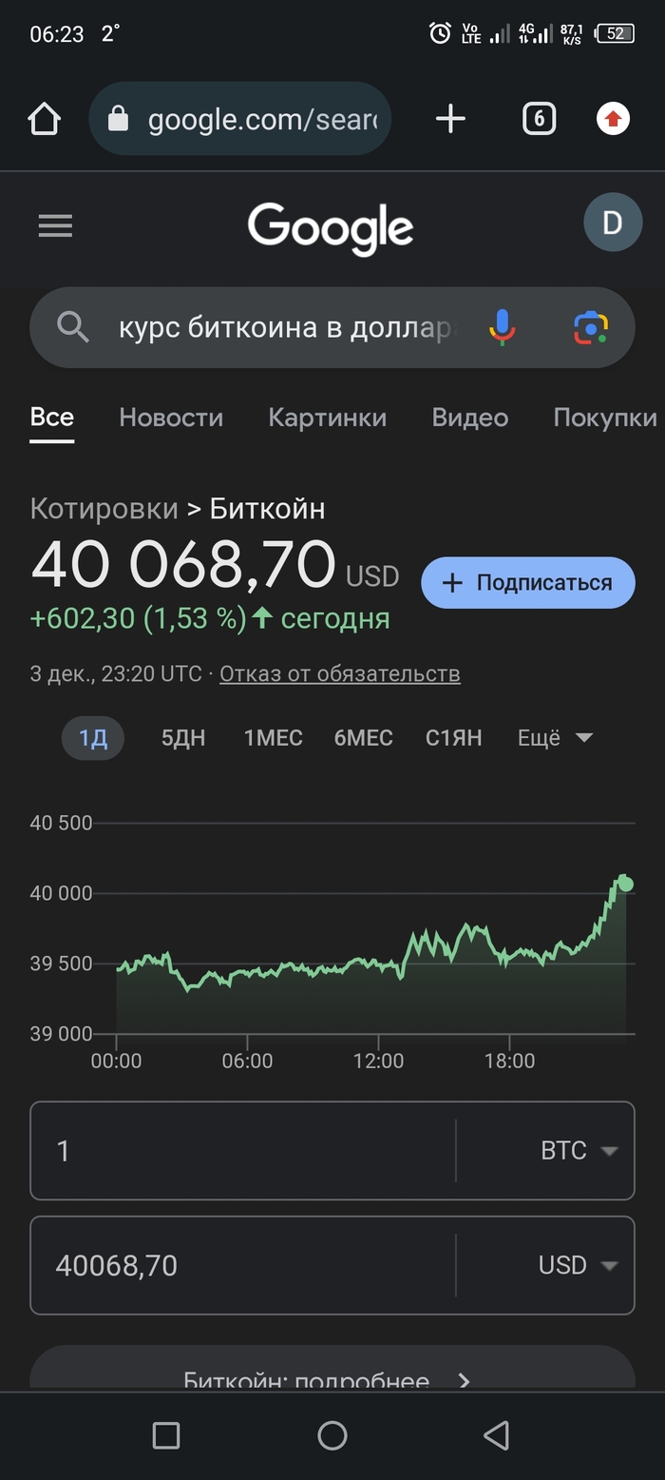Tap the tab counter showing 6 open tabs
665x1480 pixels.
[539, 118]
